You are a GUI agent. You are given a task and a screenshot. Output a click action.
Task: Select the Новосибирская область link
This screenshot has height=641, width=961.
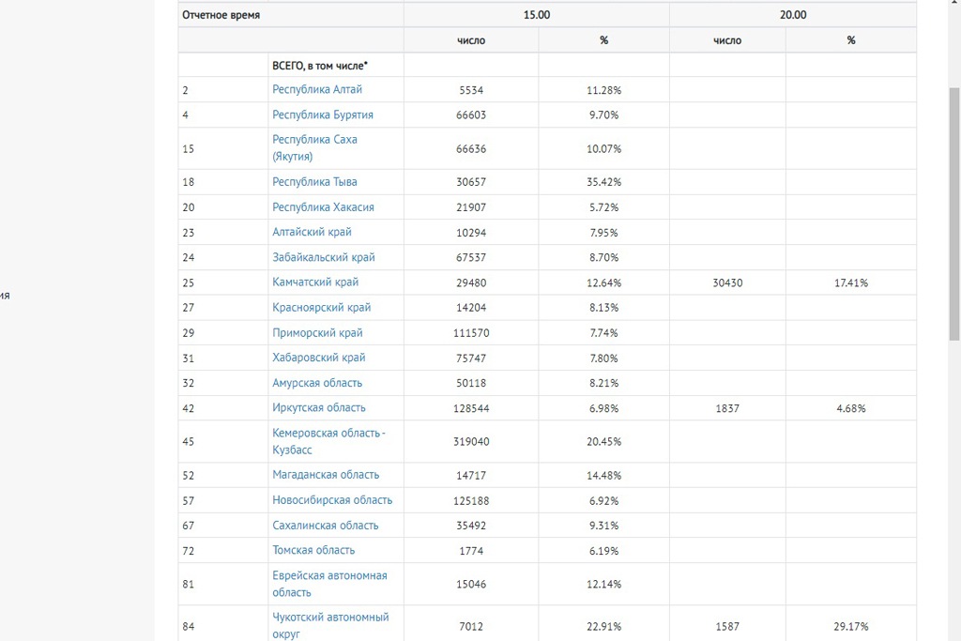(x=332, y=500)
